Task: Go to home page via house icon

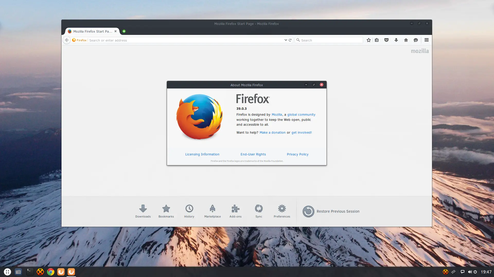Action: 406,40
